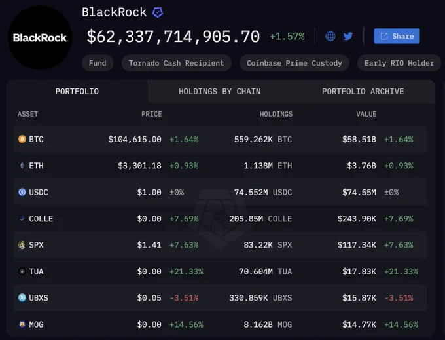445x340 pixels.
Task: Click the MOG token icon
Action: [22, 324]
